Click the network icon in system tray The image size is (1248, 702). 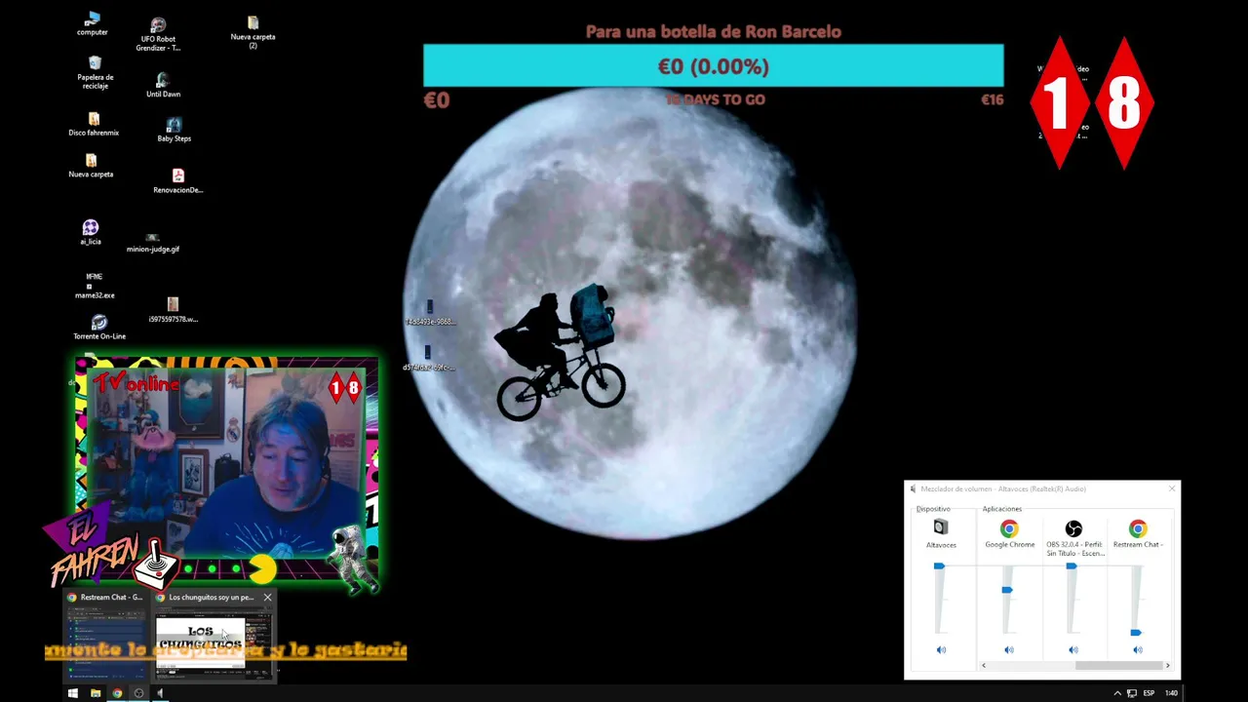pos(1132,693)
